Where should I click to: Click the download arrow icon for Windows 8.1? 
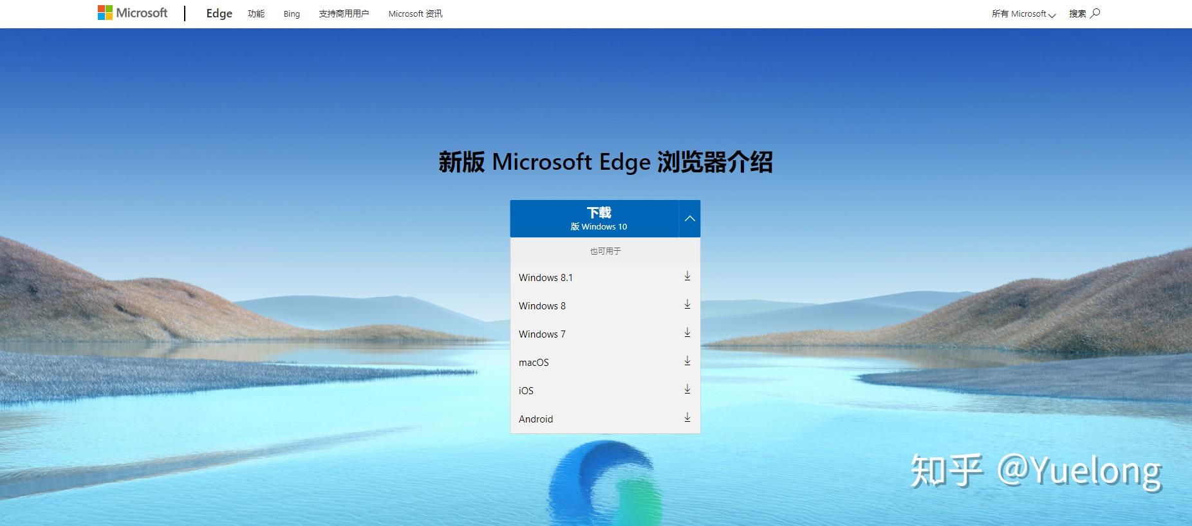point(687,276)
